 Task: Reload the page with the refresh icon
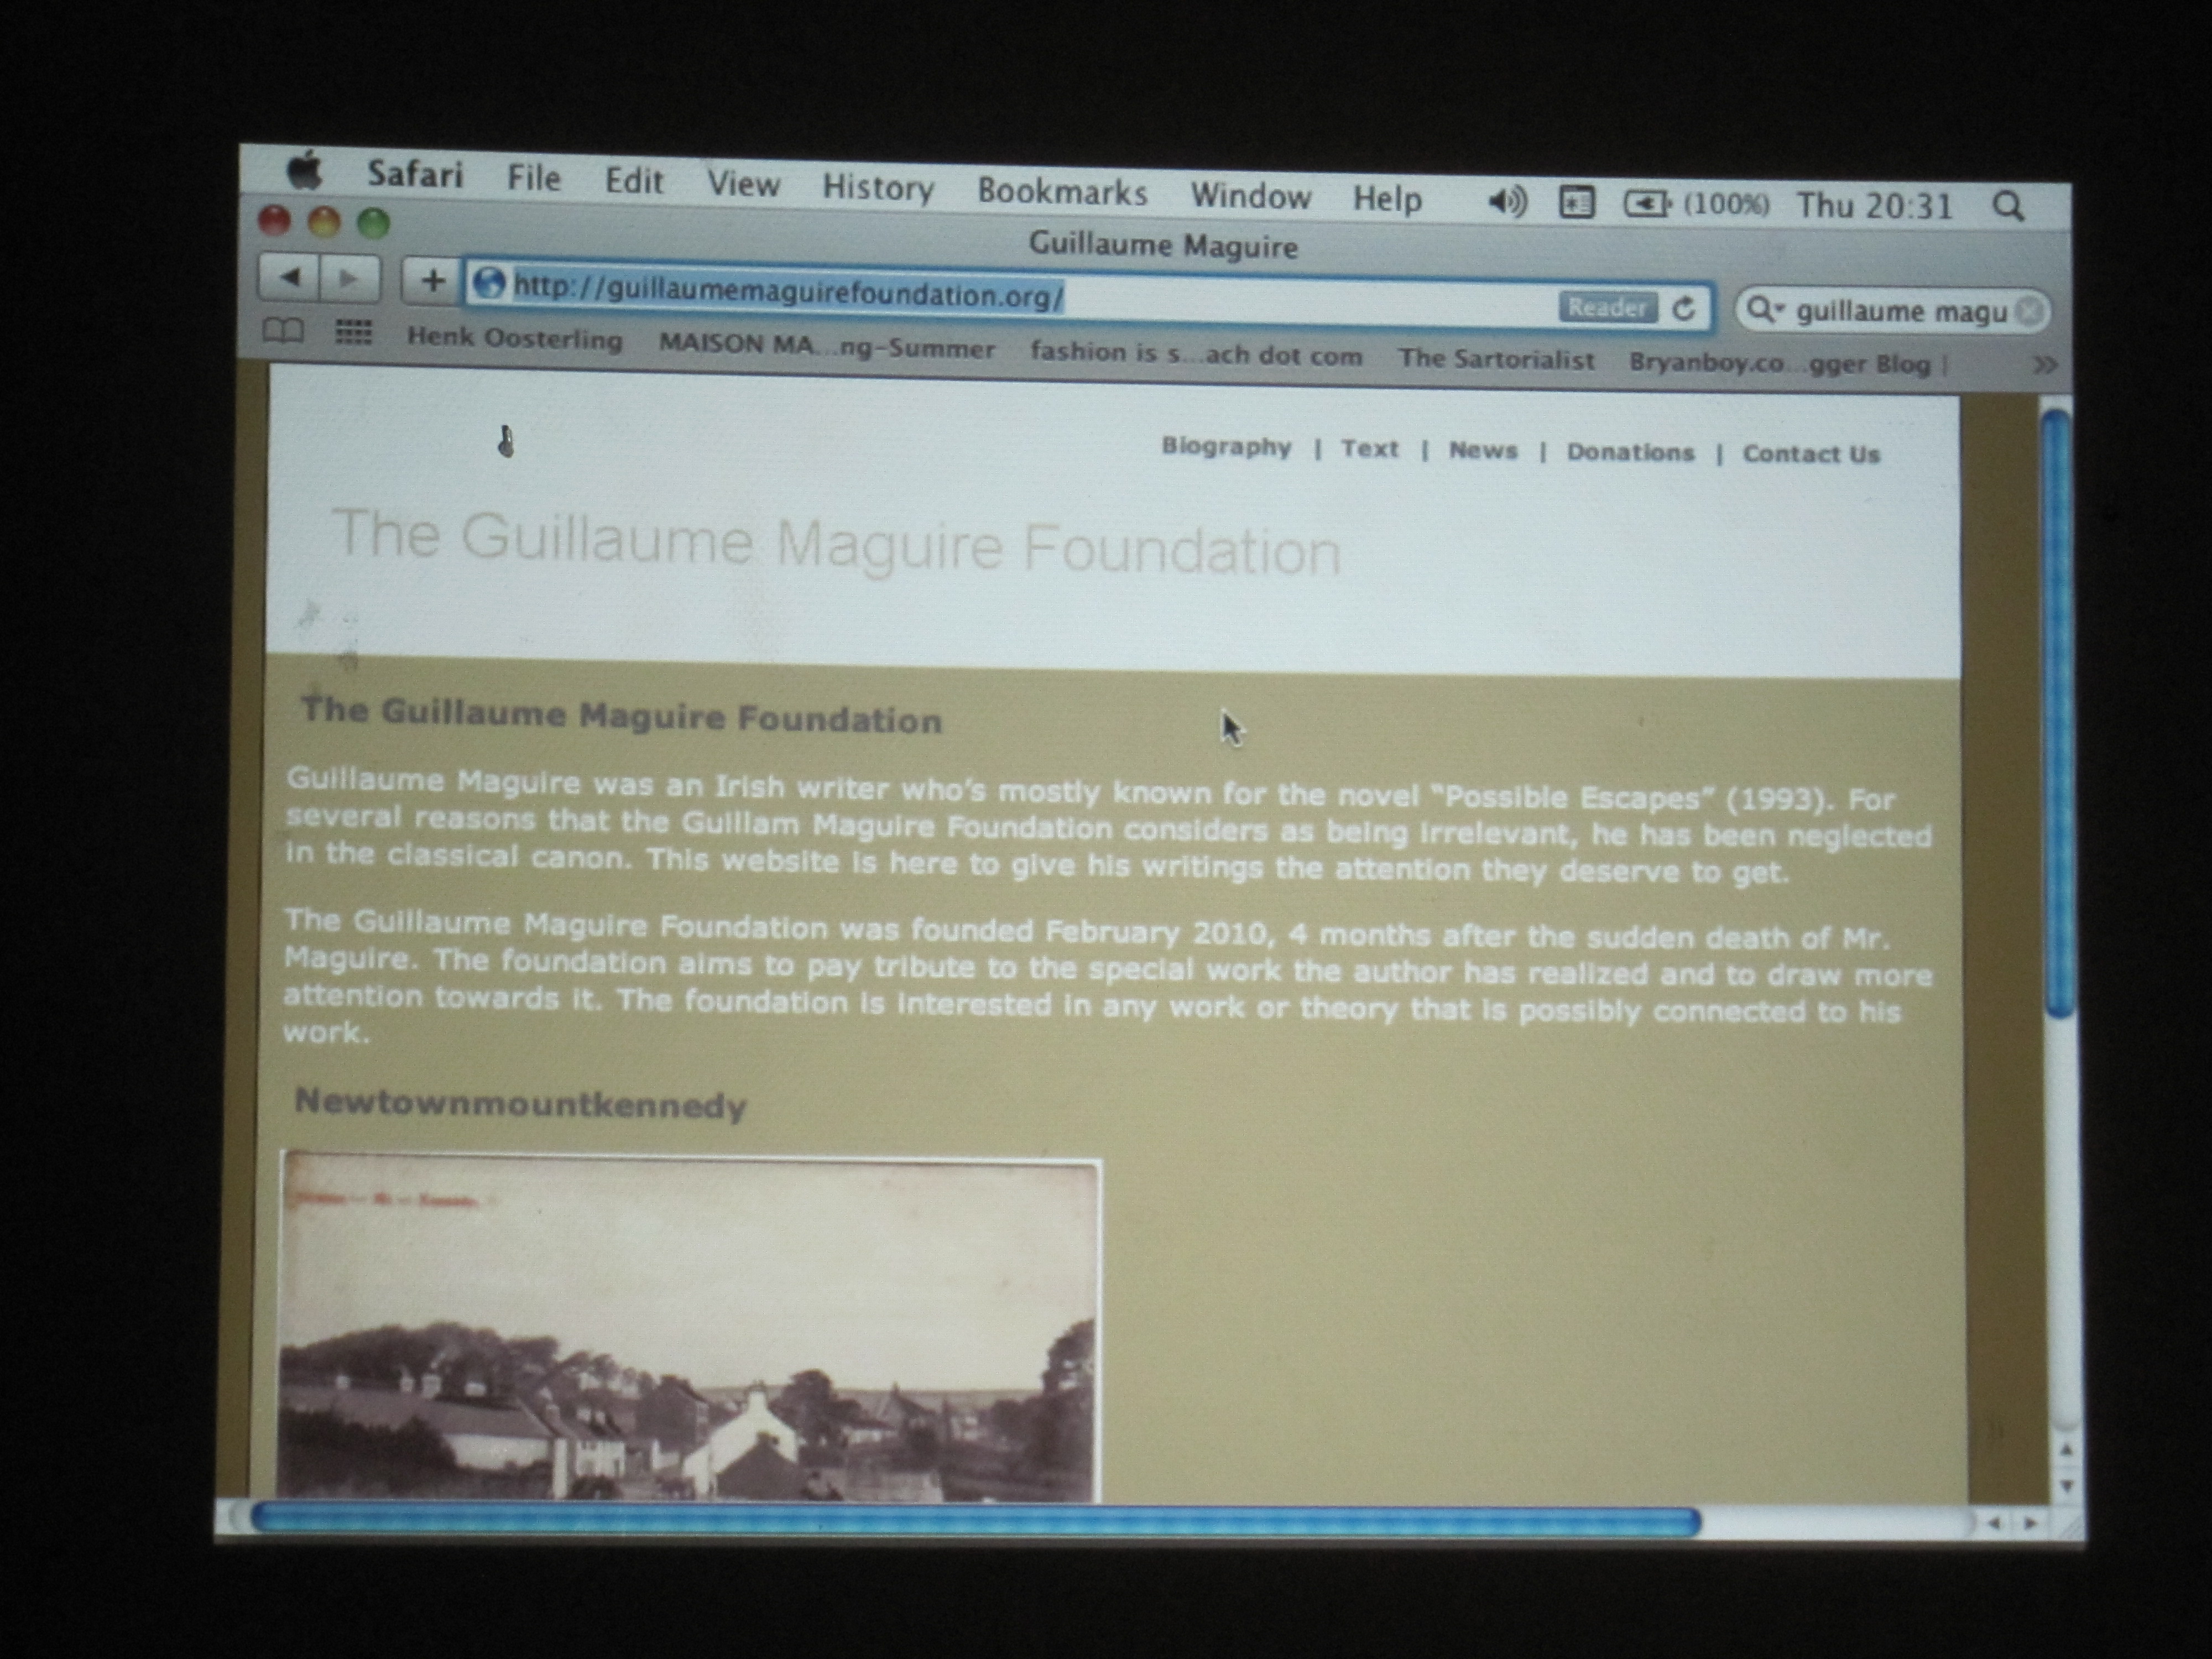click(x=1684, y=308)
